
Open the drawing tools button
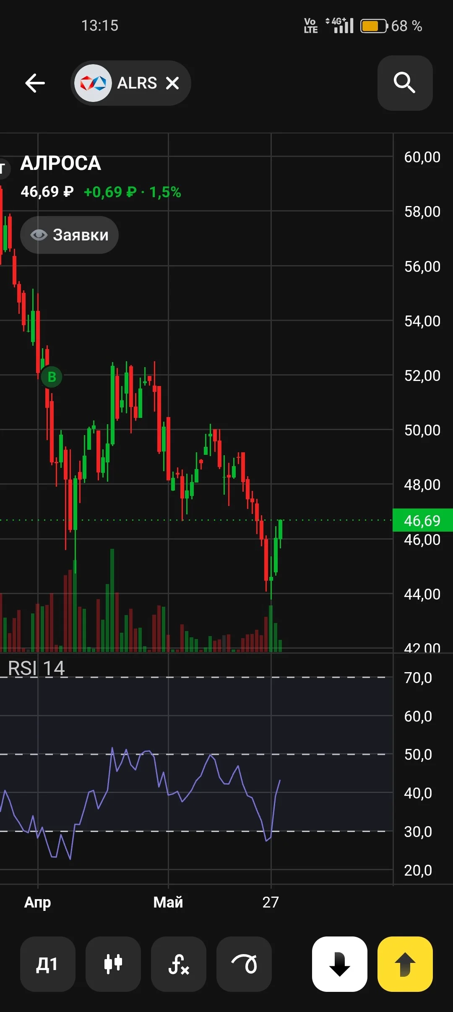pos(244,964)
